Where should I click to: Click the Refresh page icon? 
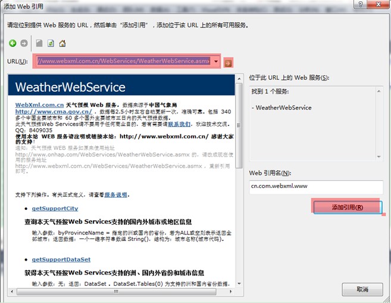tap(51, 44)
